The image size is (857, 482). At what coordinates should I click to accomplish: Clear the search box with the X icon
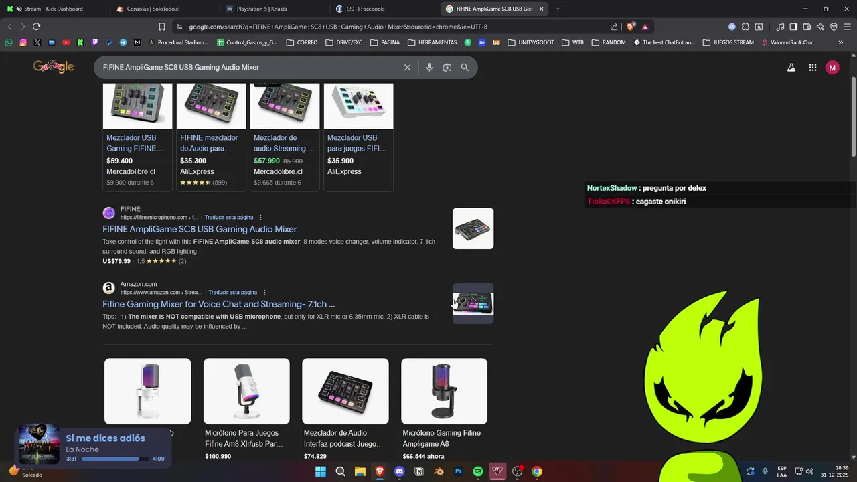pos(407,67)
